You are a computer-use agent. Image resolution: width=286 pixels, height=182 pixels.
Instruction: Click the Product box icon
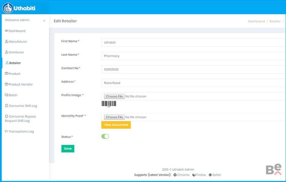click(x=6, y=73)
